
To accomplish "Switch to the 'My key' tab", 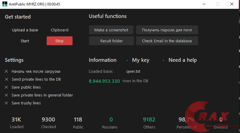I will tap(141, 60).
